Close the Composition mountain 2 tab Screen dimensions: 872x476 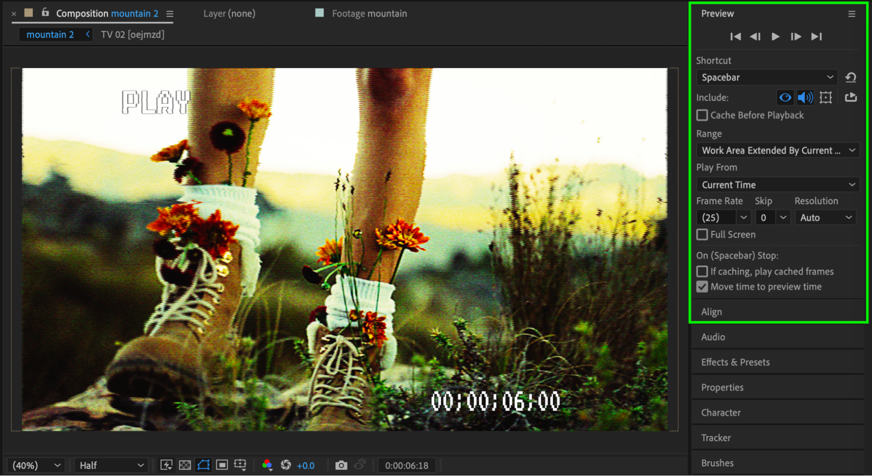[x=14, y=14]
